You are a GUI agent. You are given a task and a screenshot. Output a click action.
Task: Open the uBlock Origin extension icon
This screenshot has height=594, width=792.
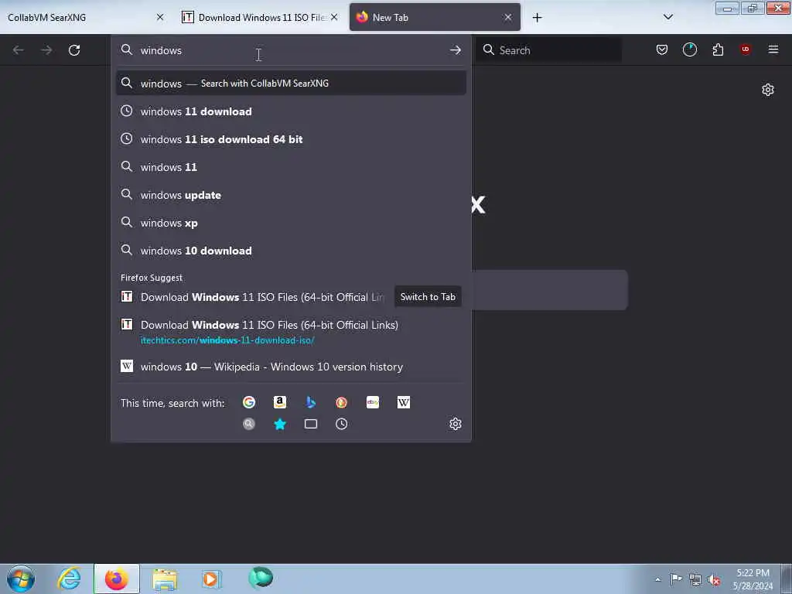point(745,49)
